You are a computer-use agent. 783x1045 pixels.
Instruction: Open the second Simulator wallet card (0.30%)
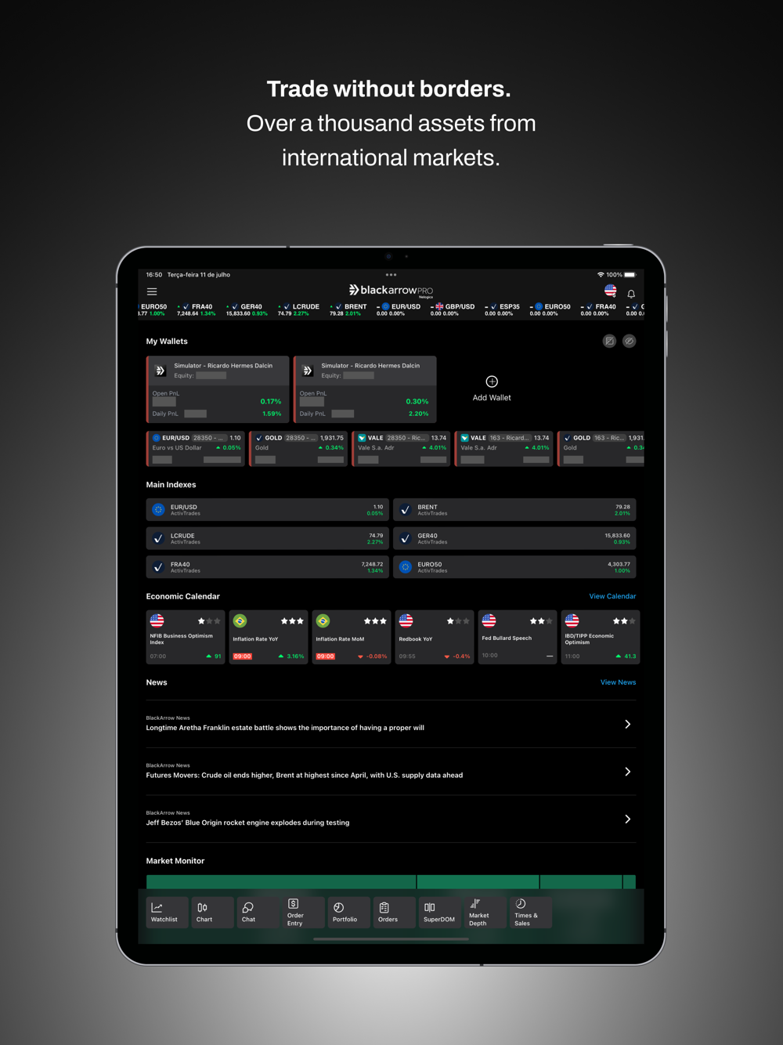click(365, 389)
